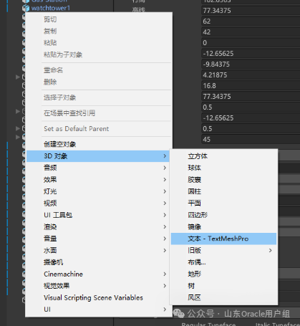Viewport: 300px width, 326px height.
Task: Create a 树 tree object
Action: click(191, 286)
